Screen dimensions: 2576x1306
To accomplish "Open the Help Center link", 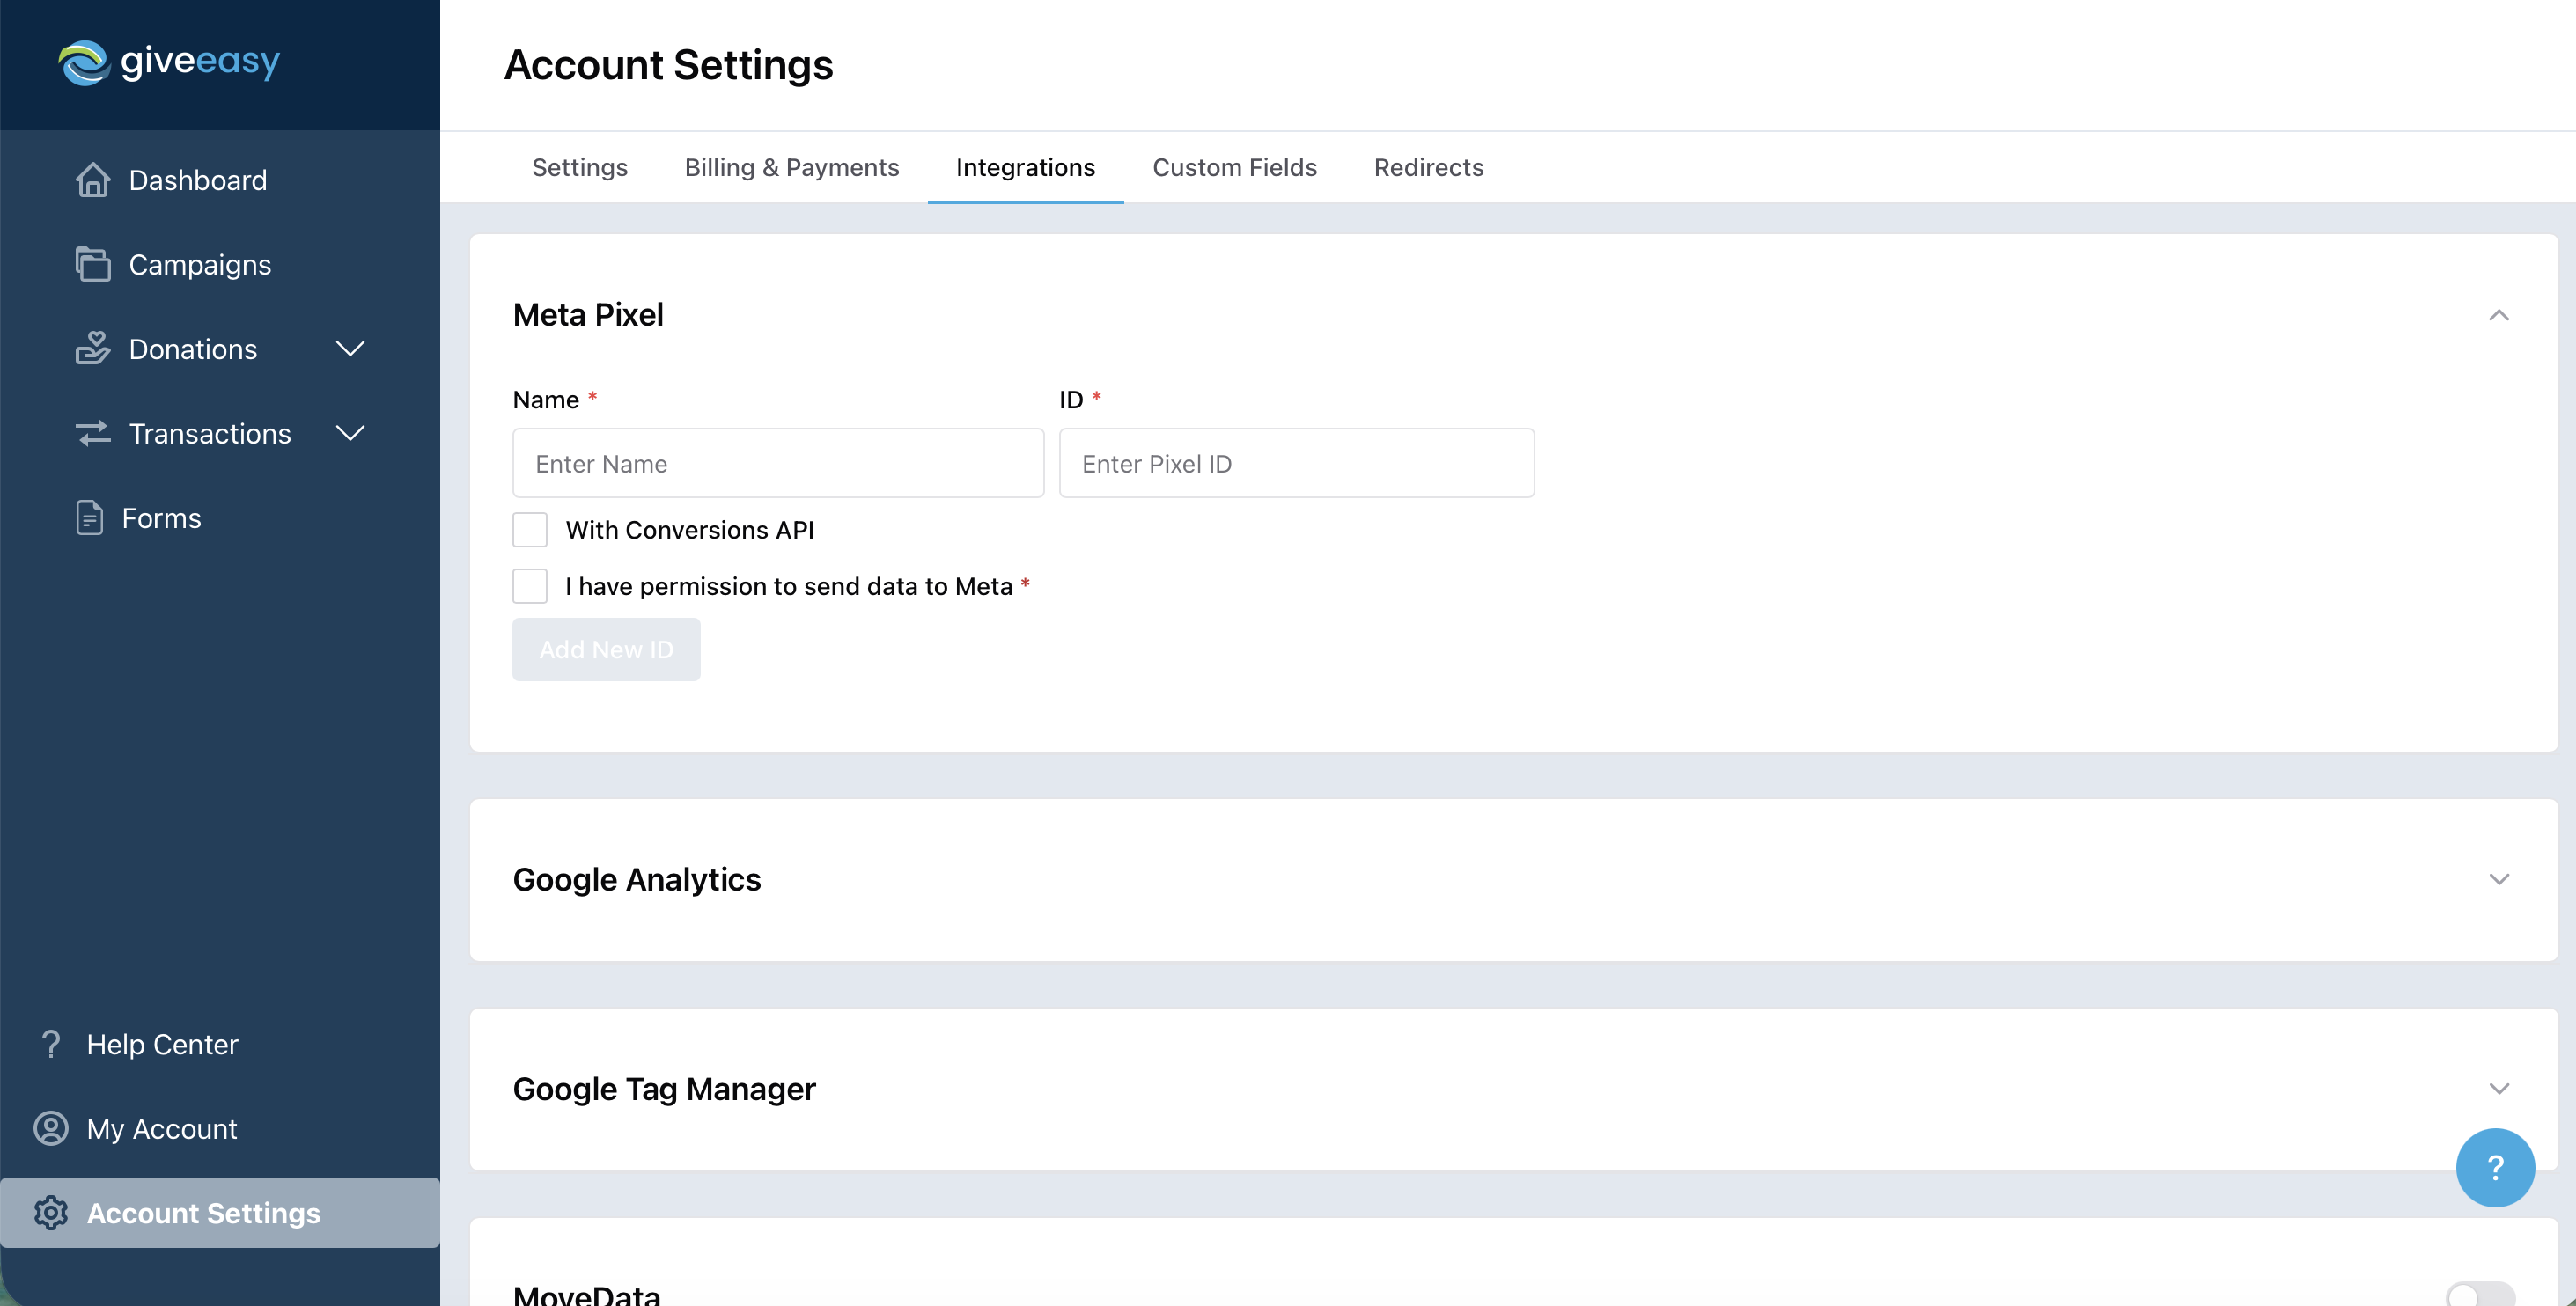I will [x=163, y=1044].
